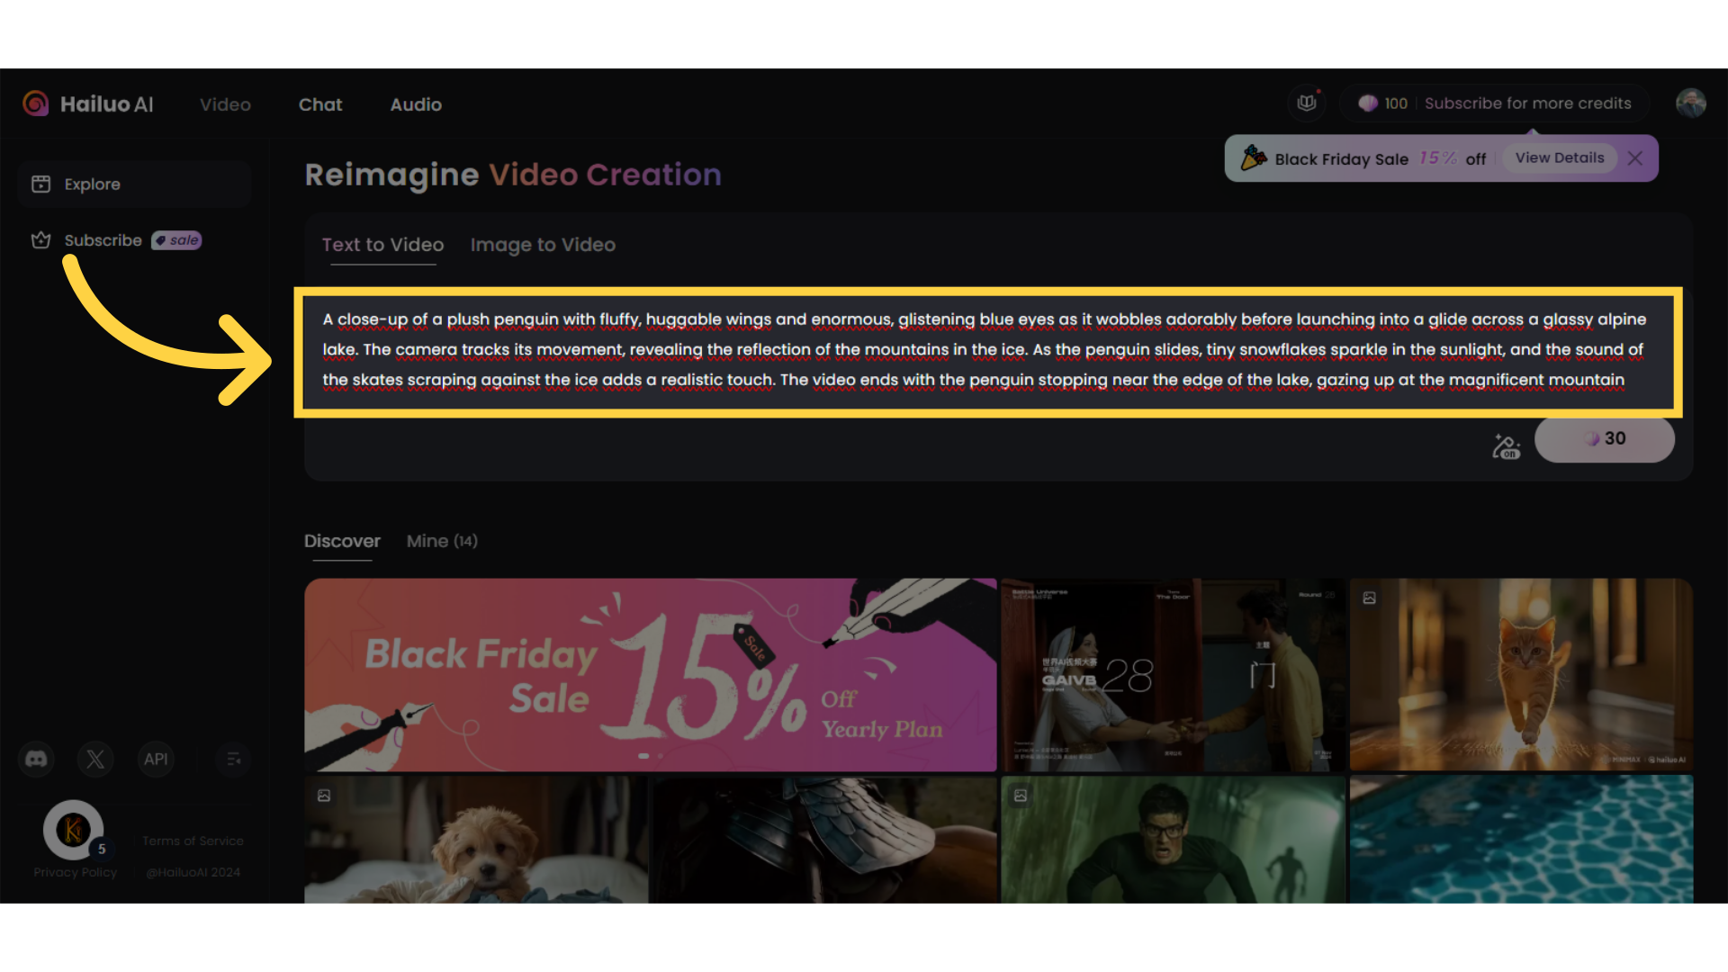Viewport: 1728px width, 972px height.
Task: Toggle the prompt optimizer icon
Action: coord(1506,445)
